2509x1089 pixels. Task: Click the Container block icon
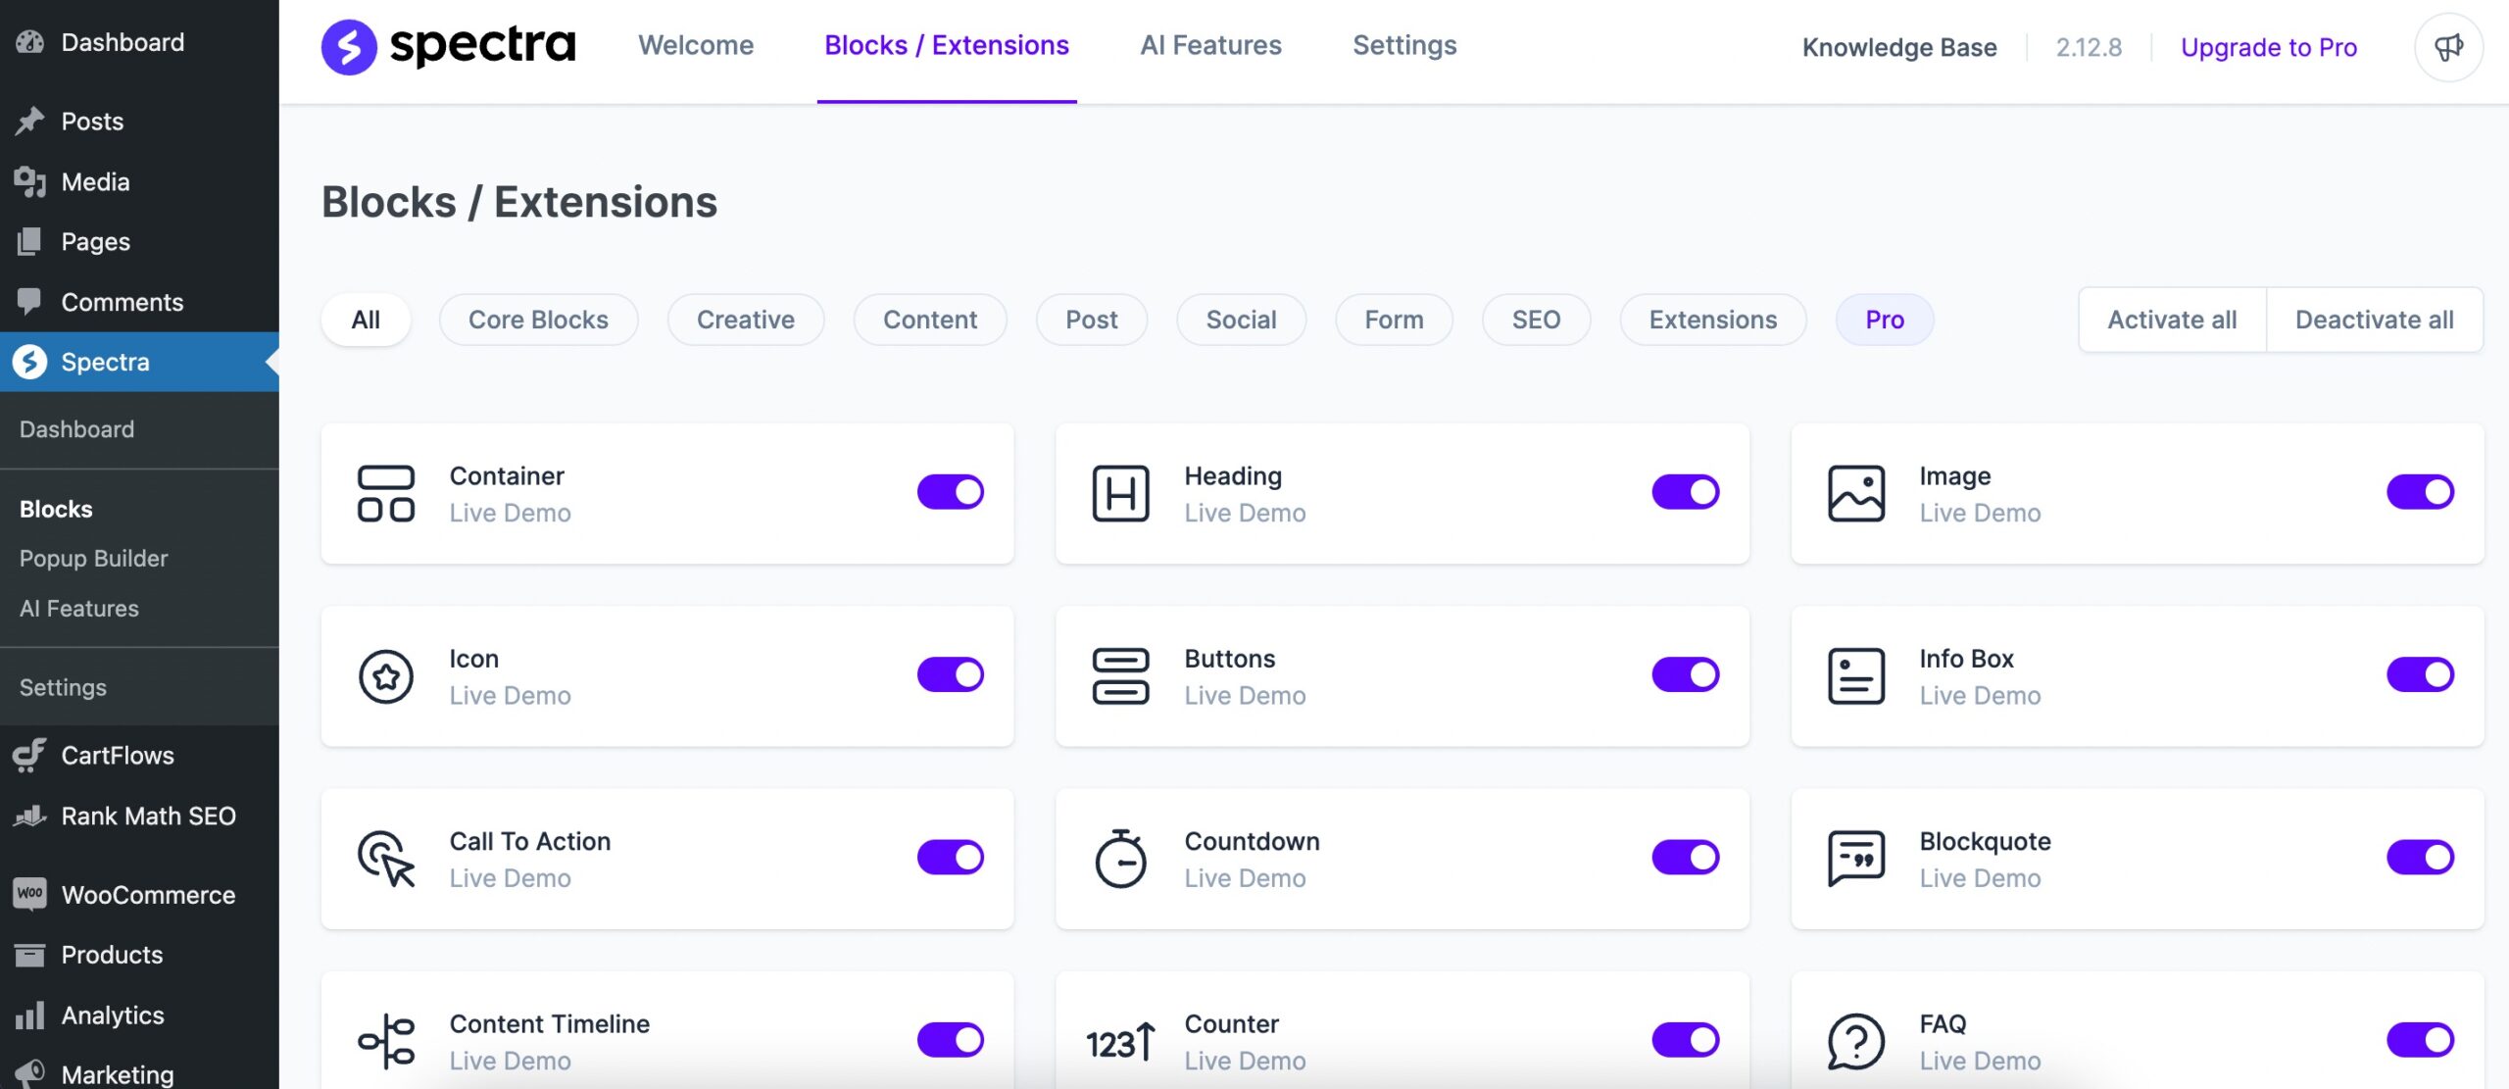pyautogui.click(x=386, y=493)
